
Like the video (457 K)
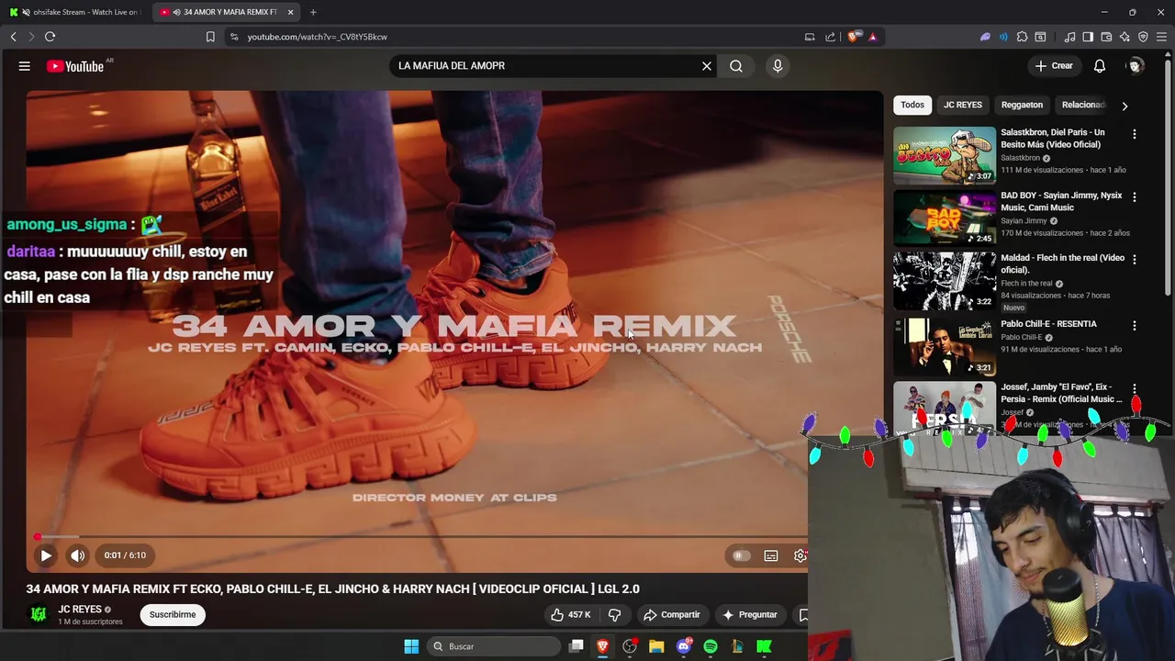(570, 614)
